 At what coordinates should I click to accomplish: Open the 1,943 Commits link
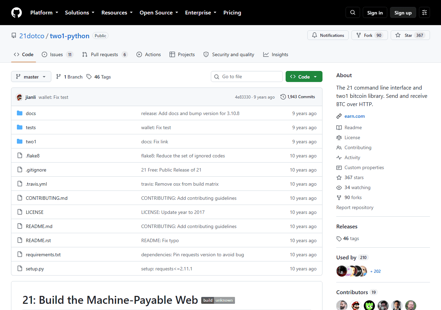[298, 97]
